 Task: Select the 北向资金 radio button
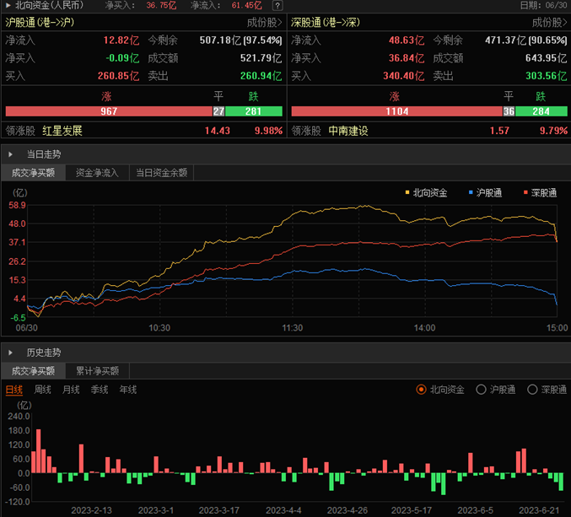click(x=422, y=390)
